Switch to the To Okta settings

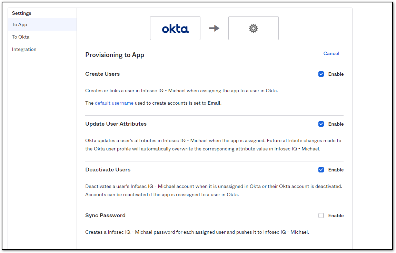pyautogui.click(x=20, y=37)
